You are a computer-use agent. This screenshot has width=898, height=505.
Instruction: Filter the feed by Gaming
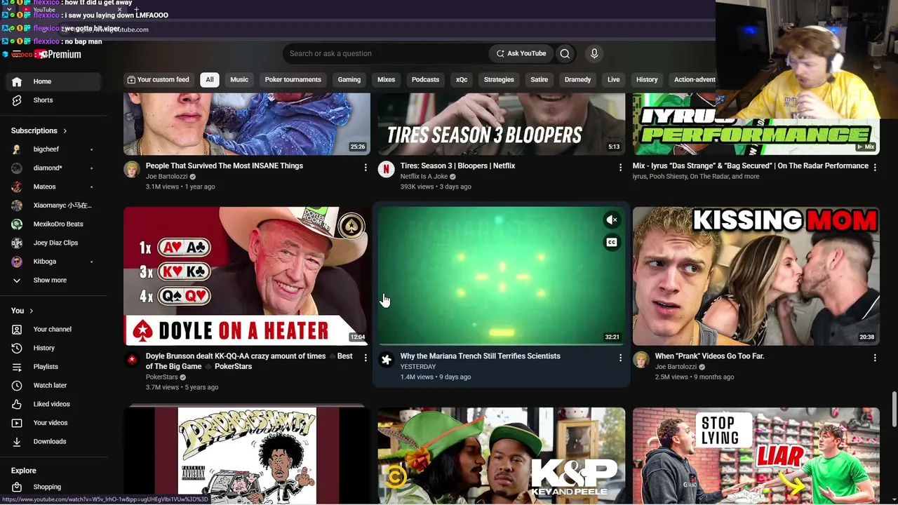click(349, 80)
